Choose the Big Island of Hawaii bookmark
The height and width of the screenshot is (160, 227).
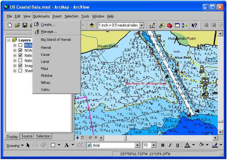[x=56, y=40]
